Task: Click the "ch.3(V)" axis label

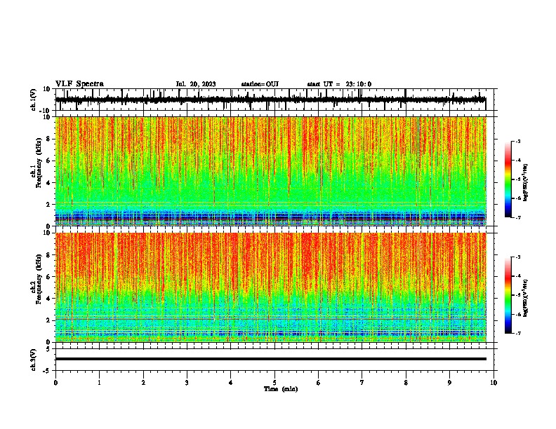Action: tap(34, 360)
